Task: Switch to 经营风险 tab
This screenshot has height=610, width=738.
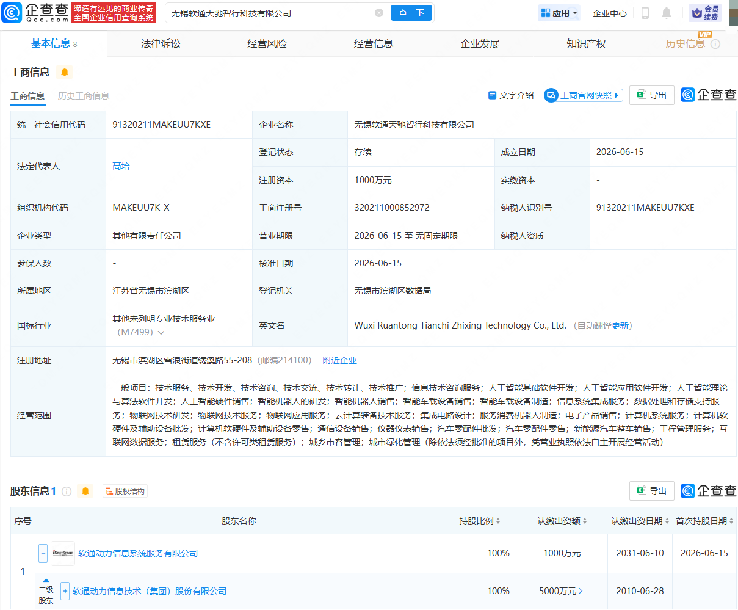Action: [267, 43]
